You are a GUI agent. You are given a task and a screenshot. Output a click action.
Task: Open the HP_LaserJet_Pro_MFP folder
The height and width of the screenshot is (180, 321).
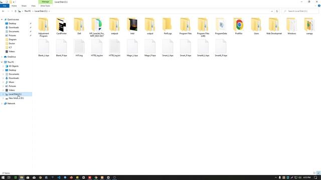click(x=97, y=27)
